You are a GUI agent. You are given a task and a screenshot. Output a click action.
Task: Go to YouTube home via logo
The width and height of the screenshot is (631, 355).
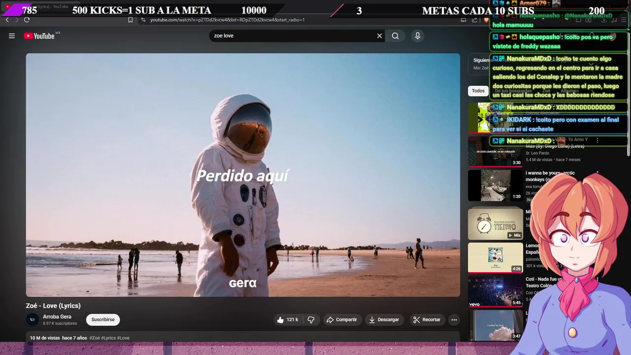39,35
